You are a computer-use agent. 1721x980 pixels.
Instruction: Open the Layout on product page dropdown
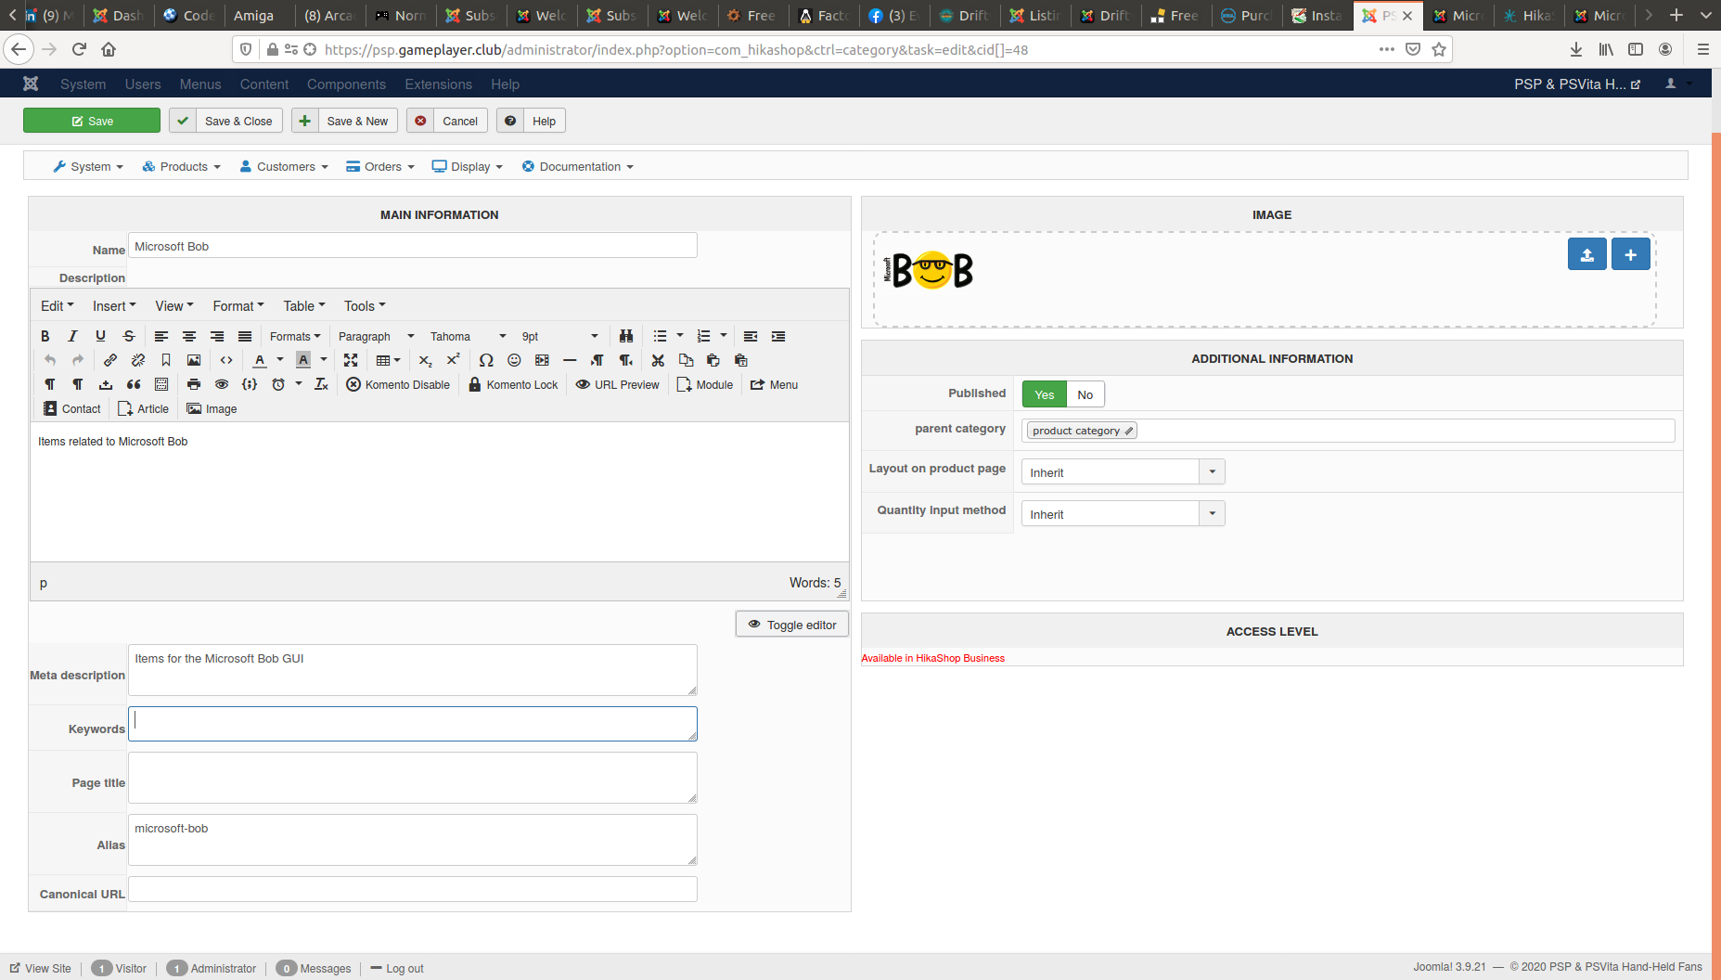[1123, 472]
